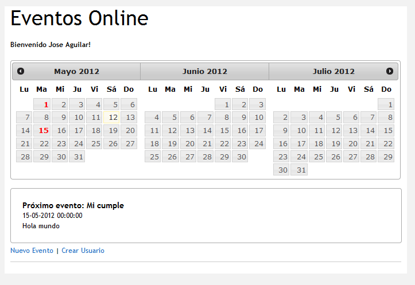Select day 21 in Junio 2012

[205, 143]
